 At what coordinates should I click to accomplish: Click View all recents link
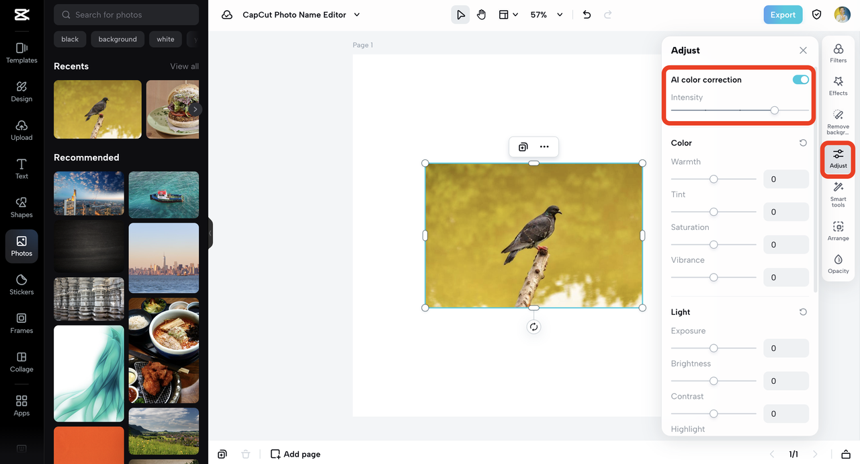[184, 66]
